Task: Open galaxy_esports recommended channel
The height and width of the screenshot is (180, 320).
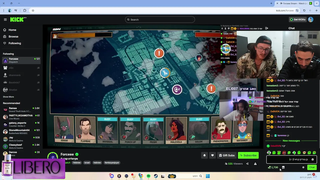Action: [21, 124]
